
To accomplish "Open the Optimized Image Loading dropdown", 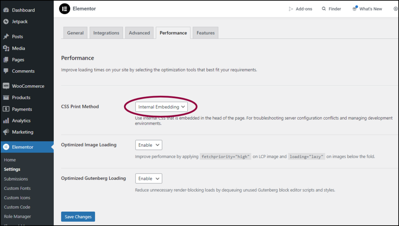I will [148, 144].
